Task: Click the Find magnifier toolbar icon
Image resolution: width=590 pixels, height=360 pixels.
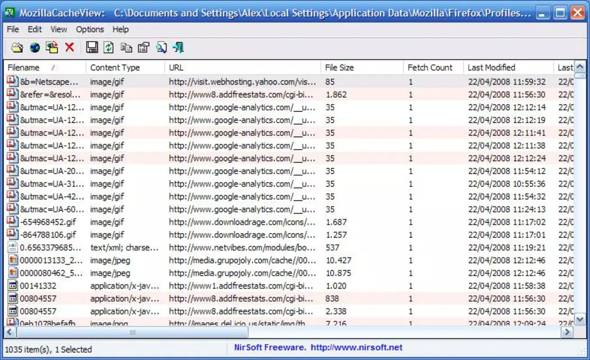Action: tap(161, 47)
